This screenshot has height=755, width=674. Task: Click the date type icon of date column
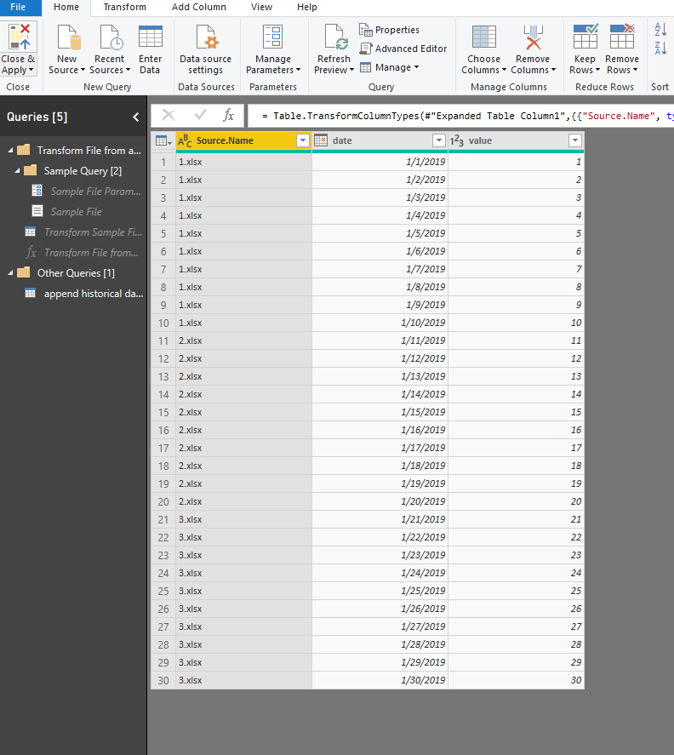pyautogui.click(x=321, y=140)
